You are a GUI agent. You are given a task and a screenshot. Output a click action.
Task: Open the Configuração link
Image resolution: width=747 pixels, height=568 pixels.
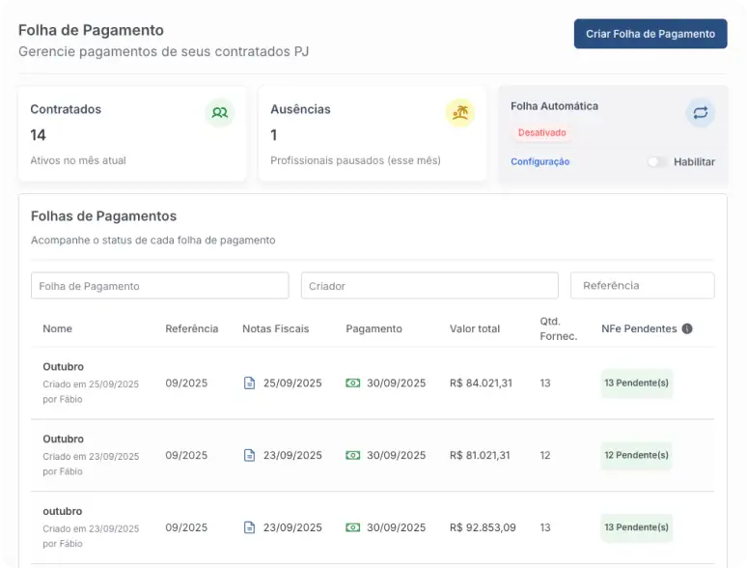click(x=539, y=162)
